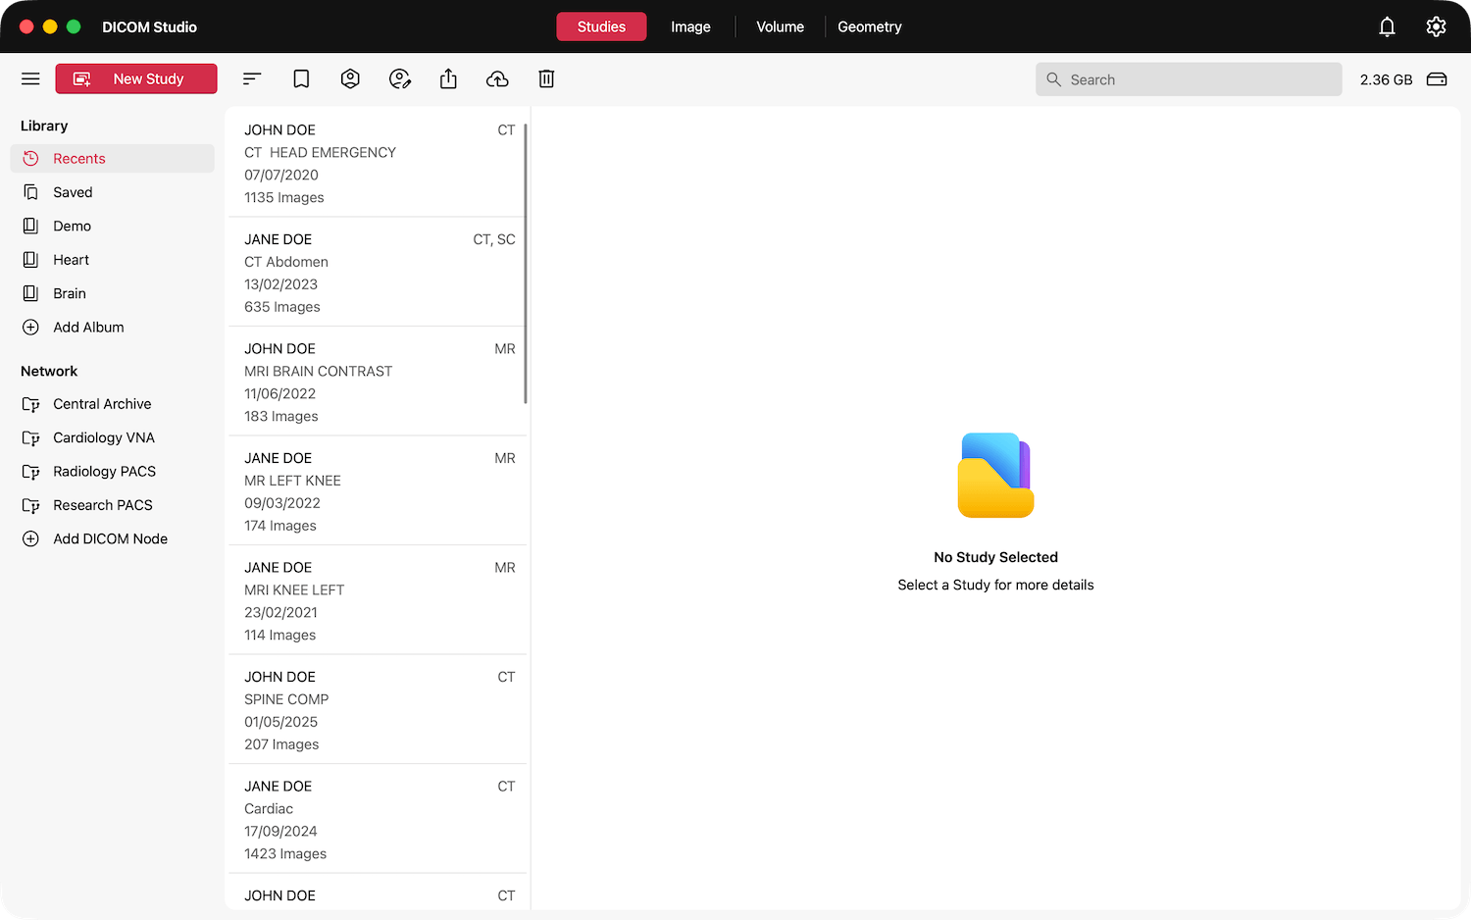Switch to the Geometry tab
This screenshot has width=1471, height=920.
tap(869, 26)
